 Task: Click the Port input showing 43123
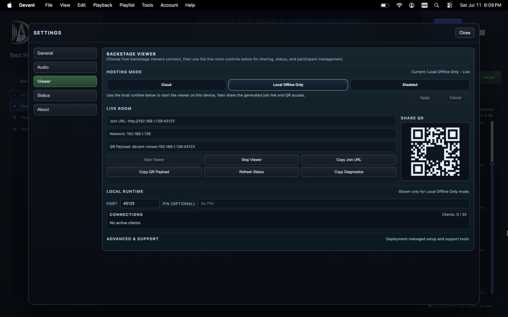click(x=140, y=204)
